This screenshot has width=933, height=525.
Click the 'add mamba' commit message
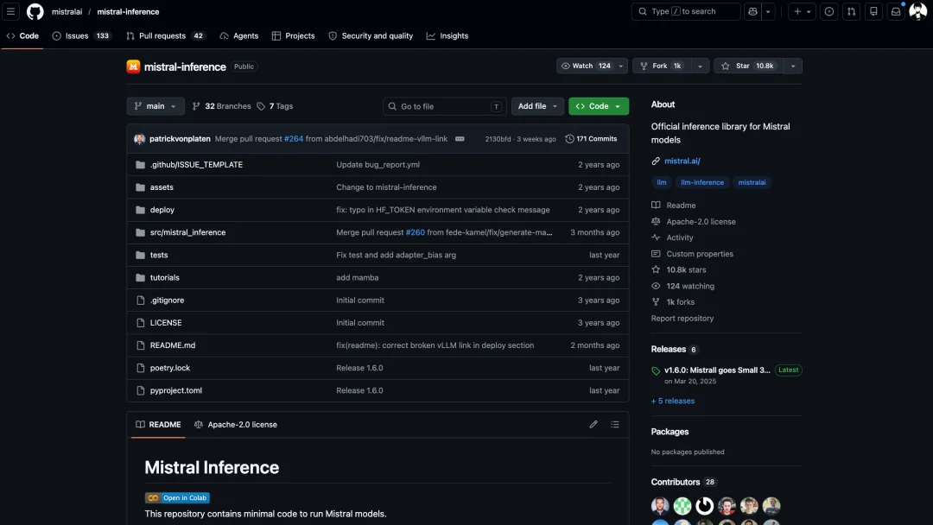357,278
